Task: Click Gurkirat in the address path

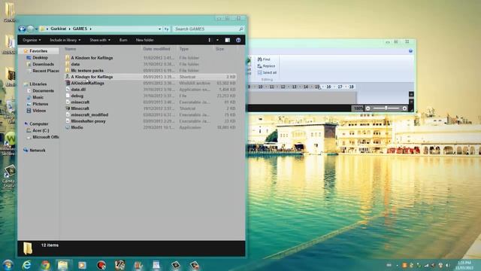Action: 59,29
